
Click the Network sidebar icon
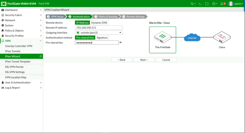[x=3, y=20]
